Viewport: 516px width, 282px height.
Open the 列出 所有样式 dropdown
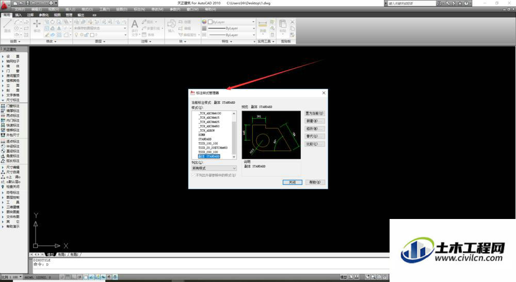pos(214,168)
